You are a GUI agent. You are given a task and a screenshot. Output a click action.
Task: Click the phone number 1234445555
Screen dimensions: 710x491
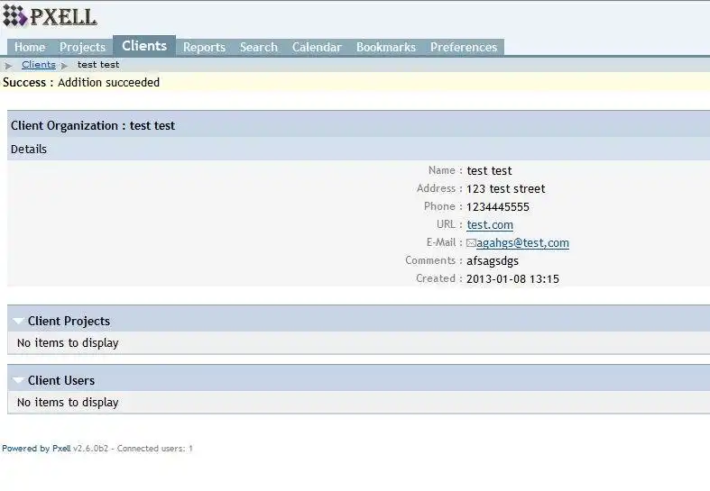498,207
